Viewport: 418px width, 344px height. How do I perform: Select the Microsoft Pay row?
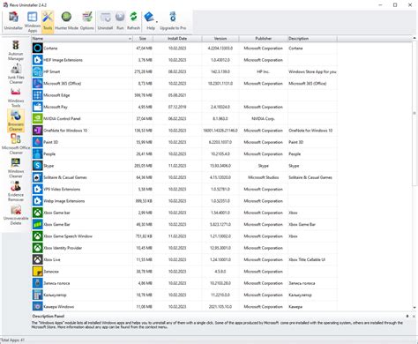pyautogui.click(x=184, y=107)
